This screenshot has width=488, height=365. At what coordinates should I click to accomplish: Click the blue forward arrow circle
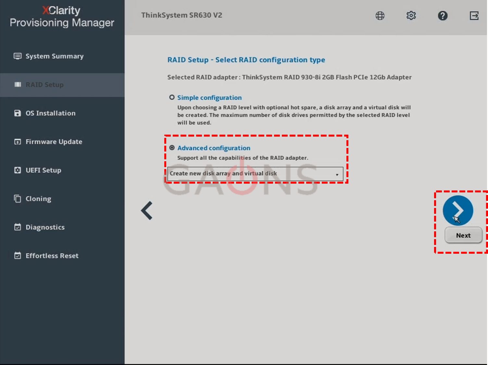[x=458, y=210]
